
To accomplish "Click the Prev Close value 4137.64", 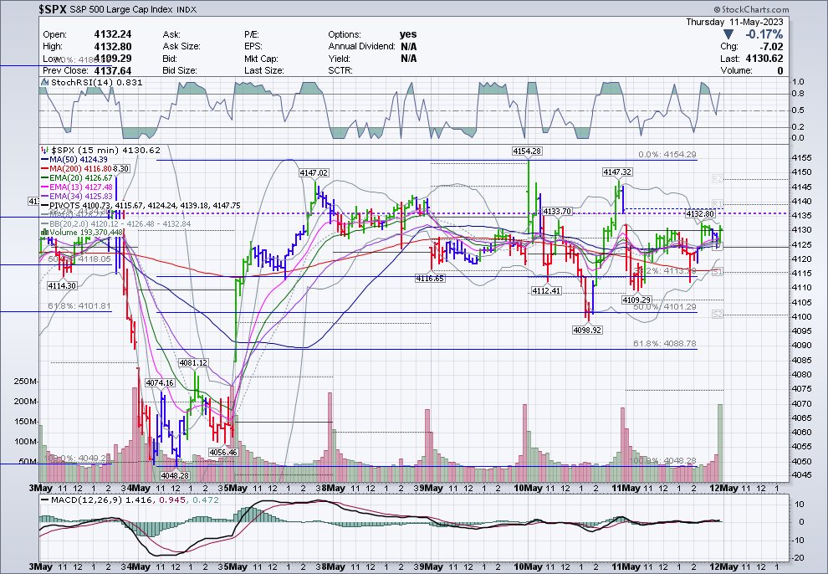I will (x=113, y=71).
